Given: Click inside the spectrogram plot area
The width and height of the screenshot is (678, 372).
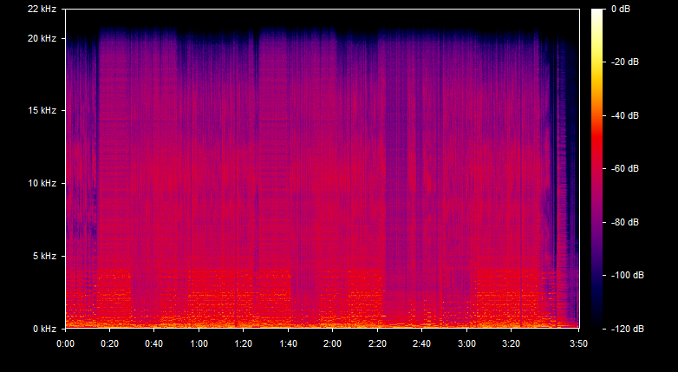Looking at the screenshot, I should (x=323, y=169).
